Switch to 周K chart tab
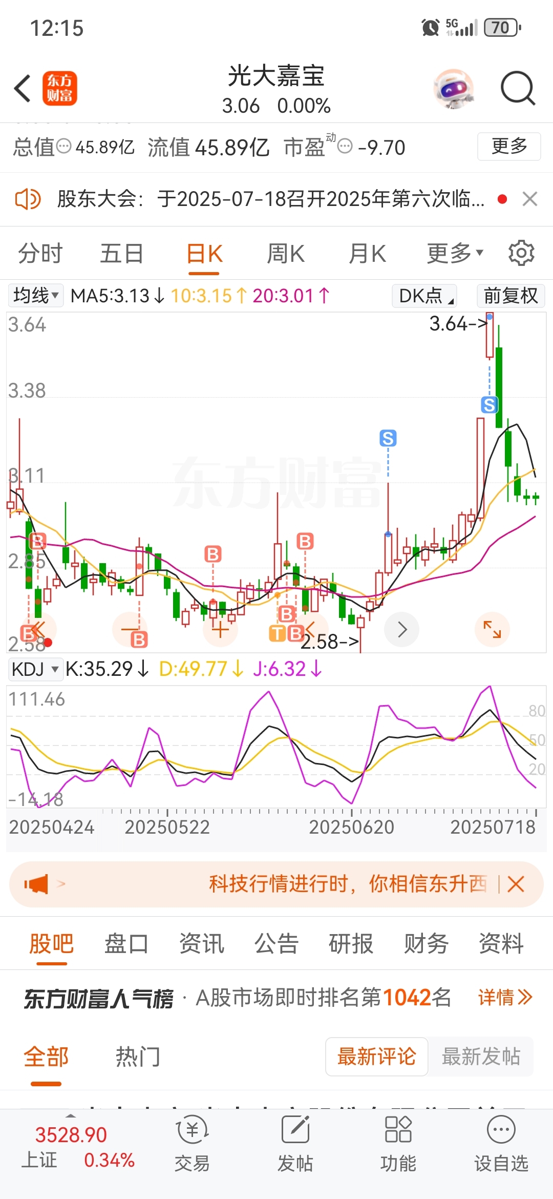 tap(286, 254)
